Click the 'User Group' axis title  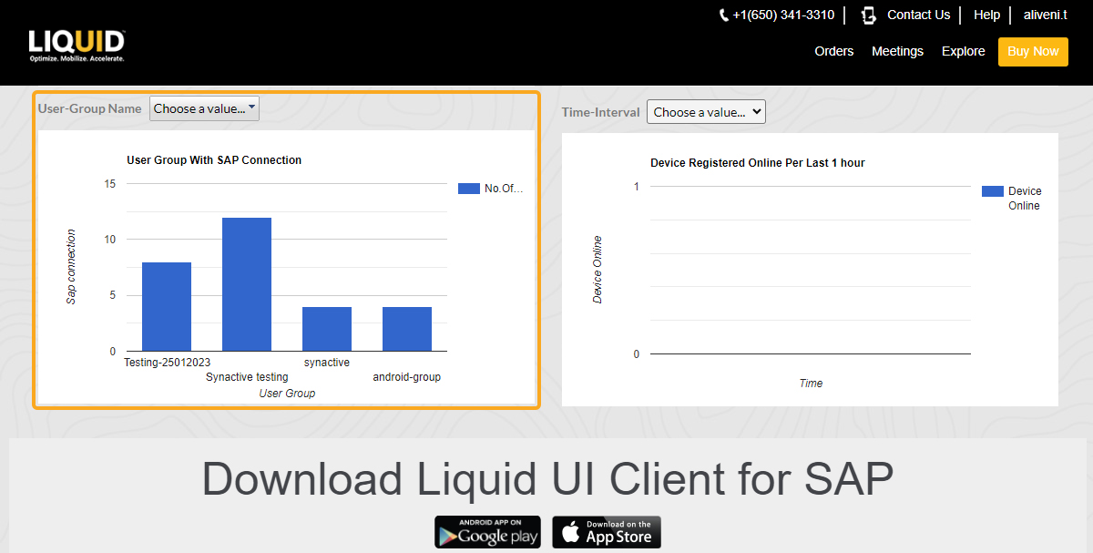(x=287, y=394)
